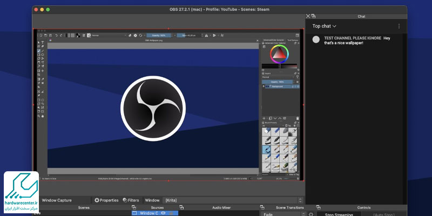Image resolution: width=432 pixels, height=216 pixels.
Task: Select the Rectangle shape tool in Krita's toolbox
Action: pyautogui.click(x=39, y=55)
